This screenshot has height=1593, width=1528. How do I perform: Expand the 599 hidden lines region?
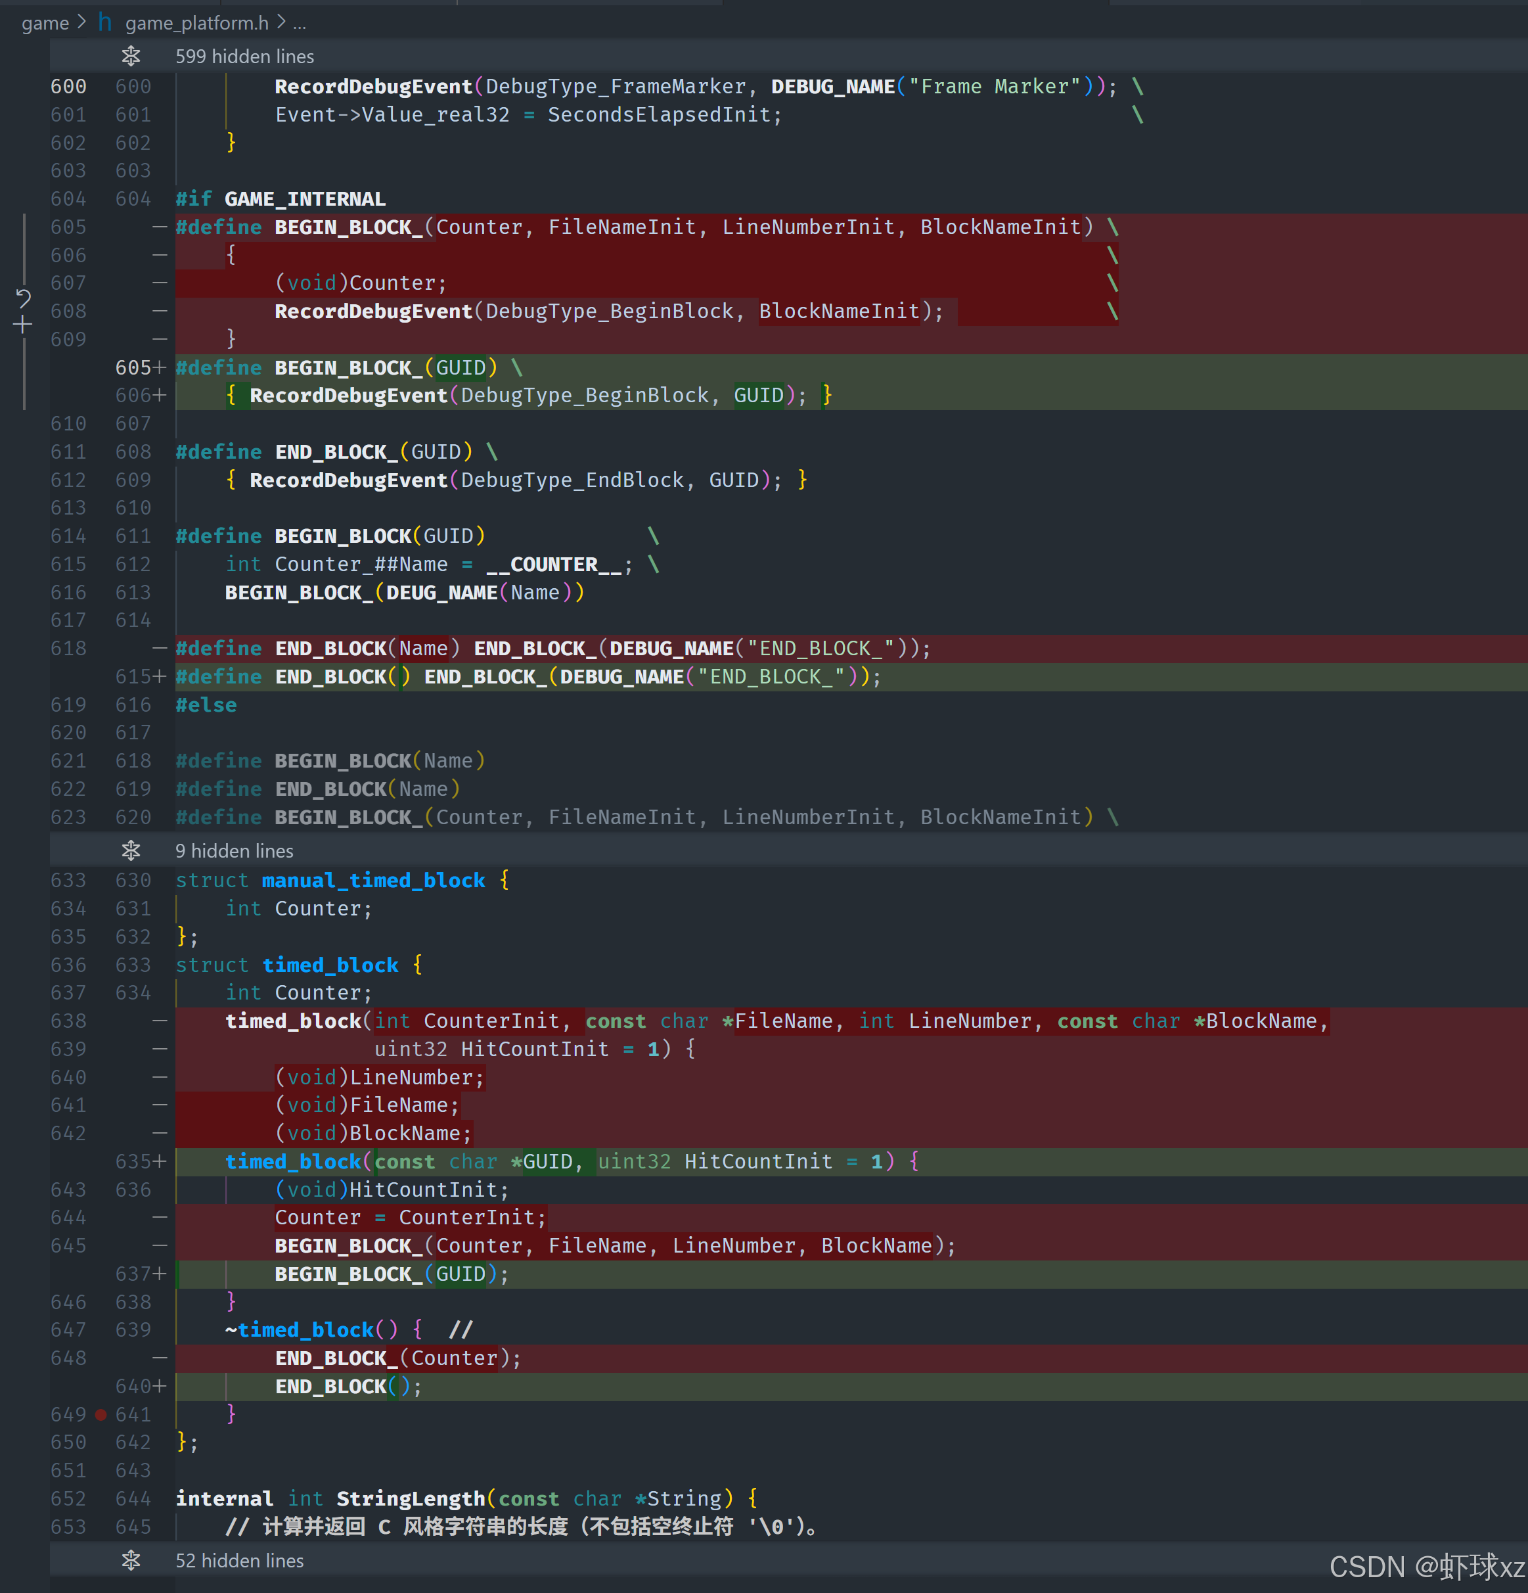tap(244, 56)
